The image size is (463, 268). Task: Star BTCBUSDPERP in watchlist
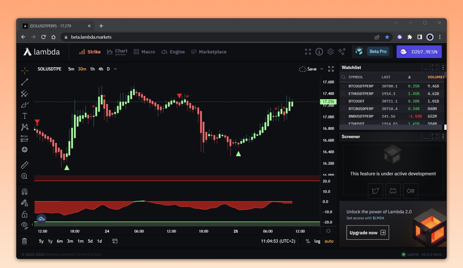(343, 109)
